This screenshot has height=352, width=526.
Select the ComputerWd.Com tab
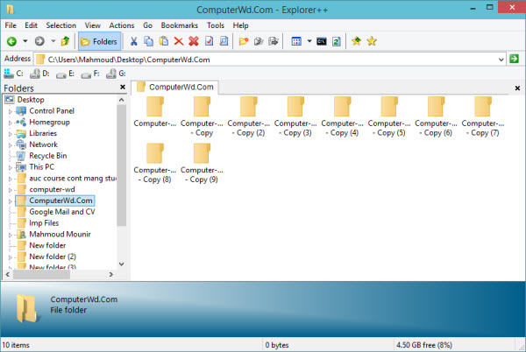[175, 87]
